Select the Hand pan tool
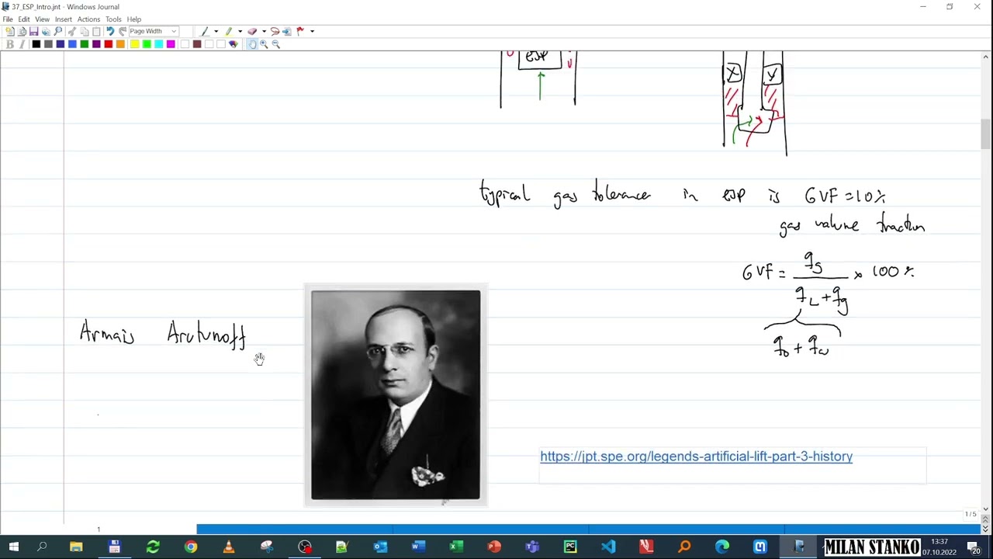Image resolution: width=993 pixels, height=559 pixels. point(252,44)
